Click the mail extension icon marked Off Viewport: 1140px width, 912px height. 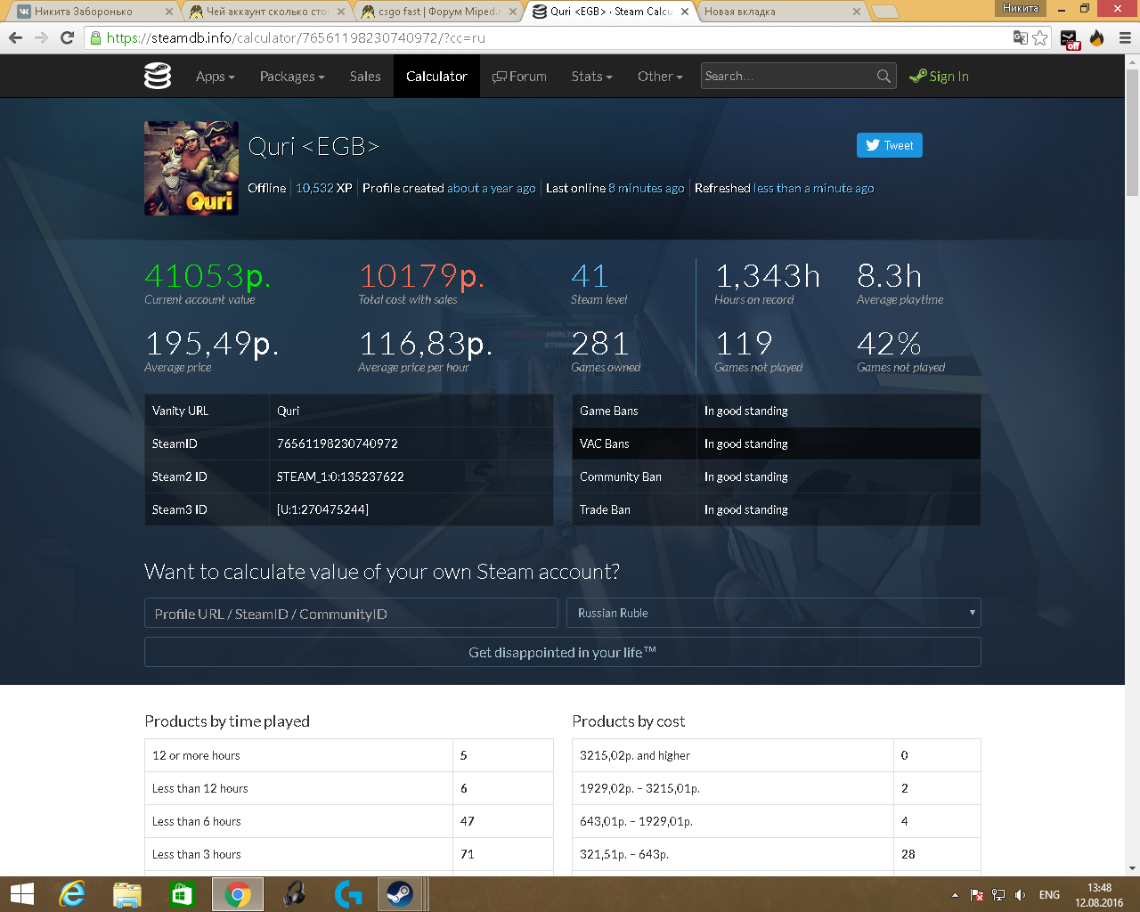pyautogui.click(x=1070, y=39)
